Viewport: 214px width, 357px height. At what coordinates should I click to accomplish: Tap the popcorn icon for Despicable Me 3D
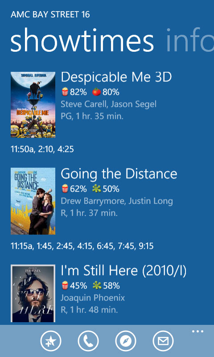(65, 92)
